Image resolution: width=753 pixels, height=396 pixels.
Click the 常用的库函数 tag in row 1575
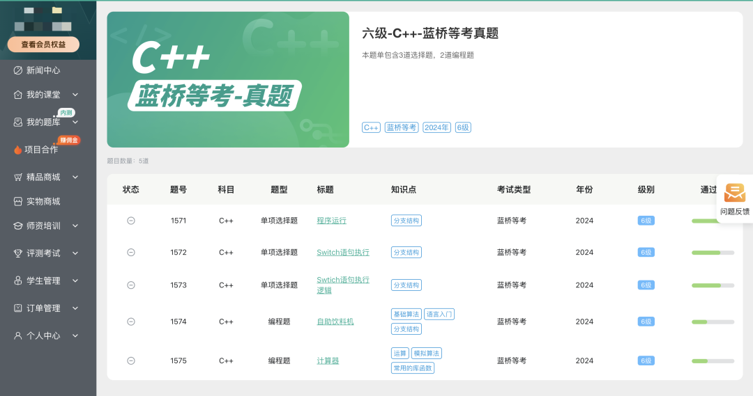pyautogui.click(x=413, y=368)
